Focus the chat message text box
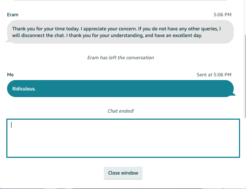This screenshot has height=189, width=246. tap(123, 138)
